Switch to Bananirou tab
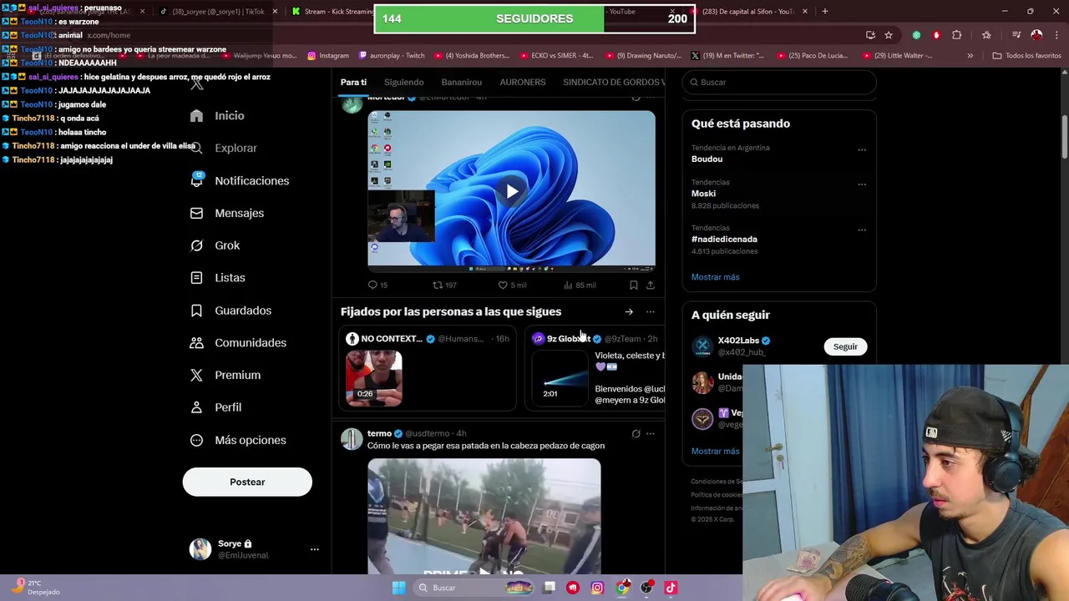The height and width of the screenshot is (601, 1069). coord(461,82)
